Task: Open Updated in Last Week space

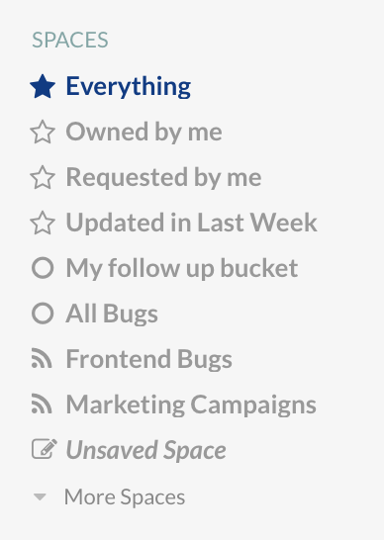Action: coord(191,223)
